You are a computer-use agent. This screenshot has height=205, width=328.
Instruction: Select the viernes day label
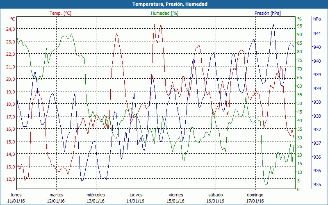click(175, 195)
